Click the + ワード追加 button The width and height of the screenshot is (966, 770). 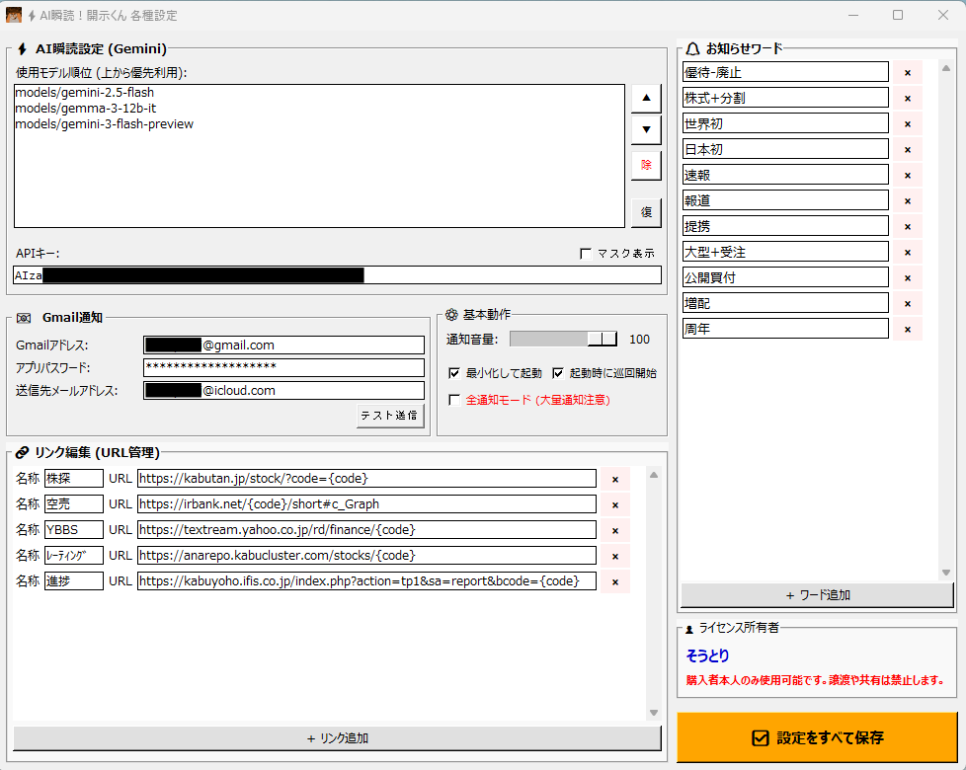pyautogui.click(x=818, y=595)
